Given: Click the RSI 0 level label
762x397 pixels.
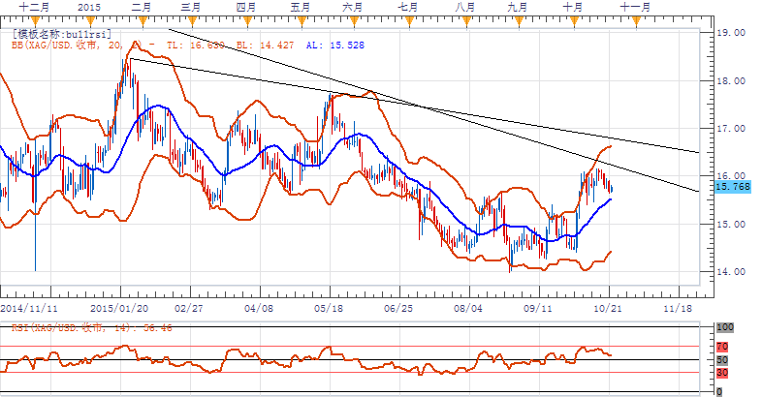Looking at the screenshot, I should [x=719, y=391].
